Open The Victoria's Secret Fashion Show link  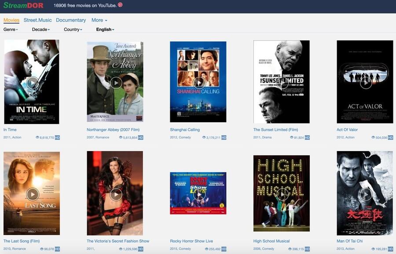point(118,241)
